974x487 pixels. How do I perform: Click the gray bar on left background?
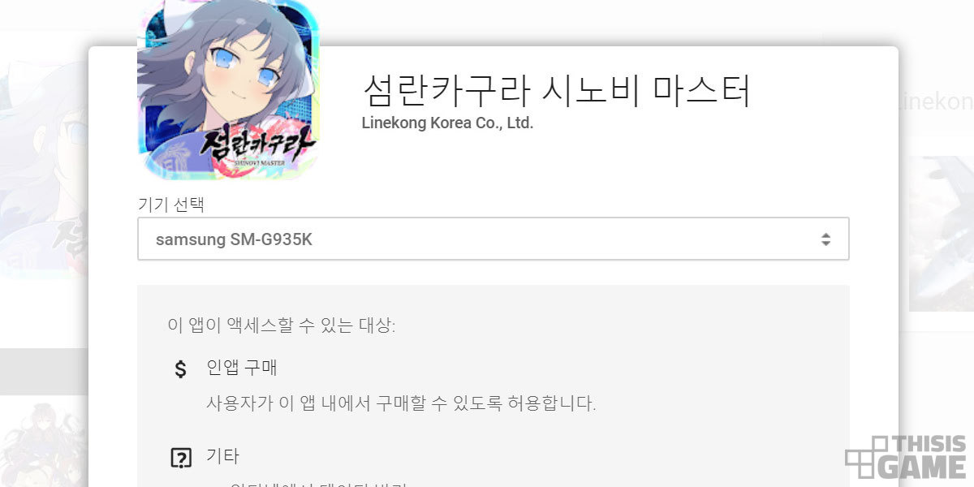point(44,372)
